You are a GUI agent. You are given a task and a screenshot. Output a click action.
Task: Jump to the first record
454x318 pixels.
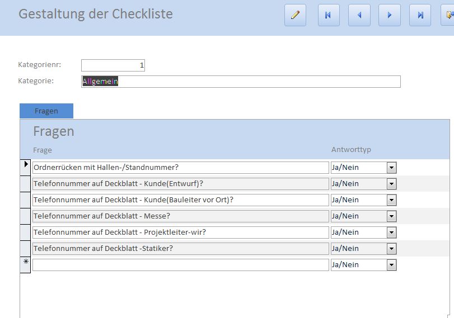click(x=329, y=15)
